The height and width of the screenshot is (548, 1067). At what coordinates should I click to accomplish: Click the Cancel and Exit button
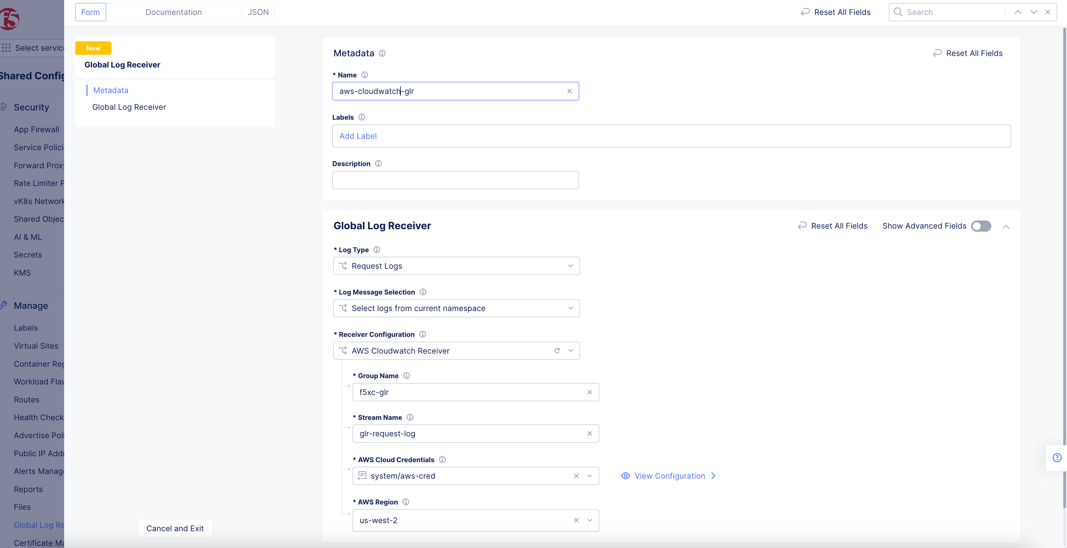click(175, 528)
